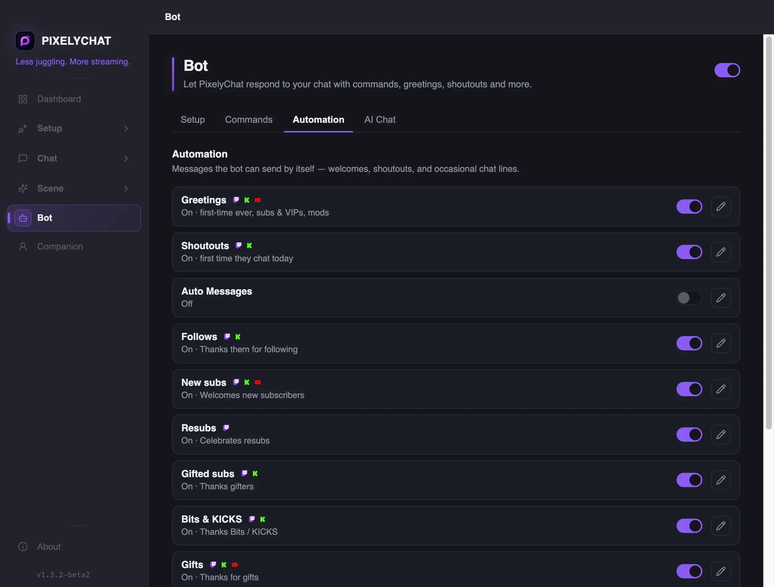
Task: Click the Twitch icon next to Gifts
Action: pos(213,564)
